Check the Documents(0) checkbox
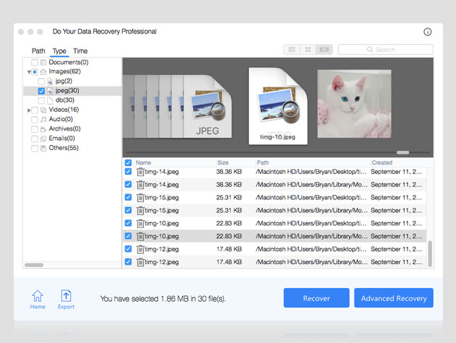This screenshot has width=456, height=343. click(x=35, y=62)
